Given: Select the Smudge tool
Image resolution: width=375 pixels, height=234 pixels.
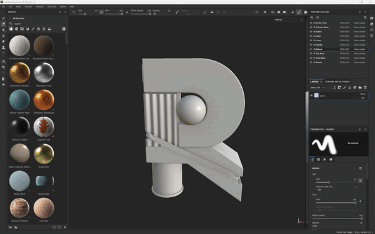Looking at the screenshot, I should tap(3, 42).
